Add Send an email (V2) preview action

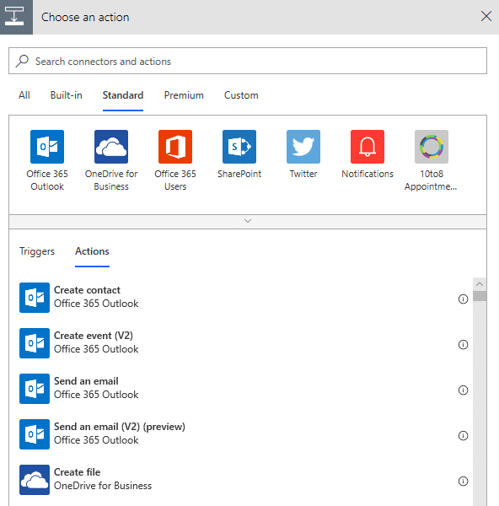[237, 434]
